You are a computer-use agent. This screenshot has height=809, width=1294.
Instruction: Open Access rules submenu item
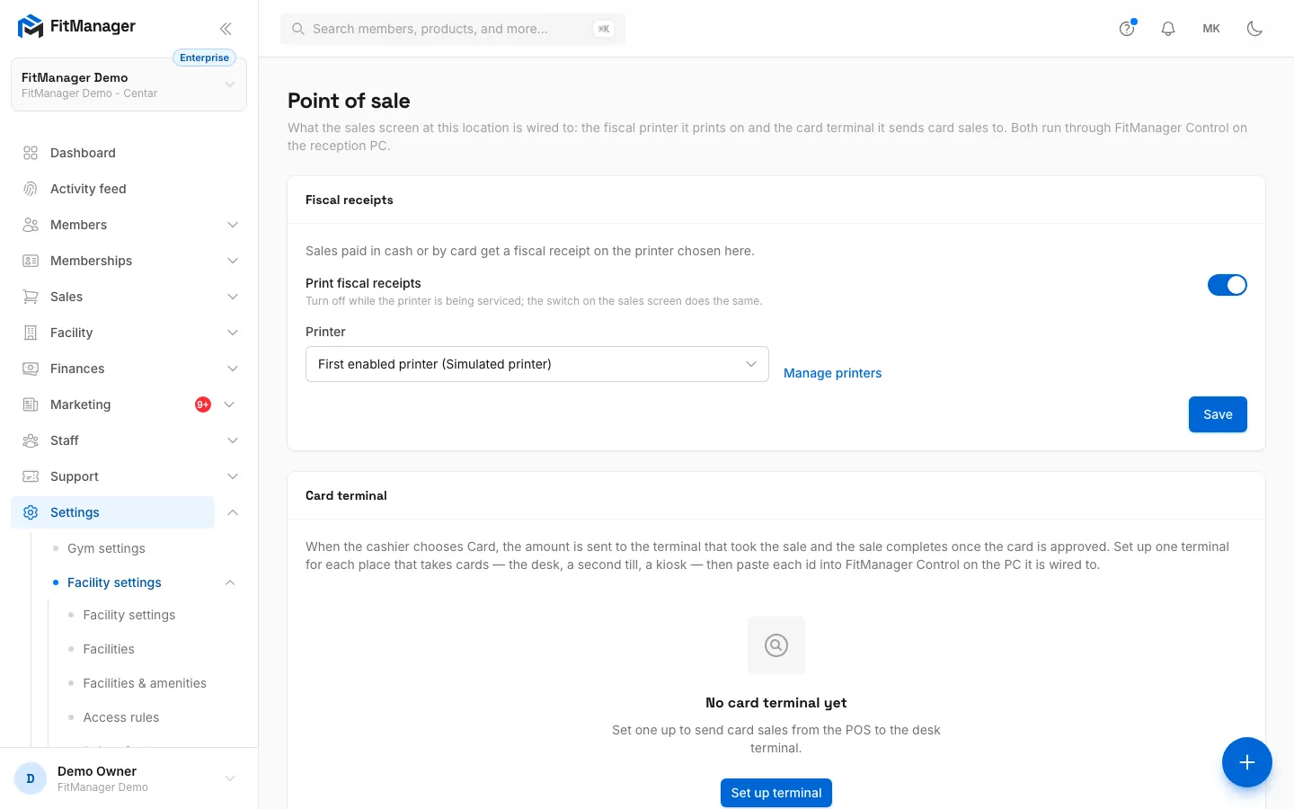point(121,717)
